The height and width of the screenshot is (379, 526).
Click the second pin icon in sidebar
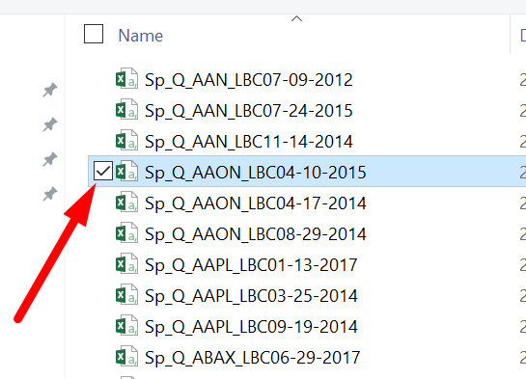[x=50, y=124]
